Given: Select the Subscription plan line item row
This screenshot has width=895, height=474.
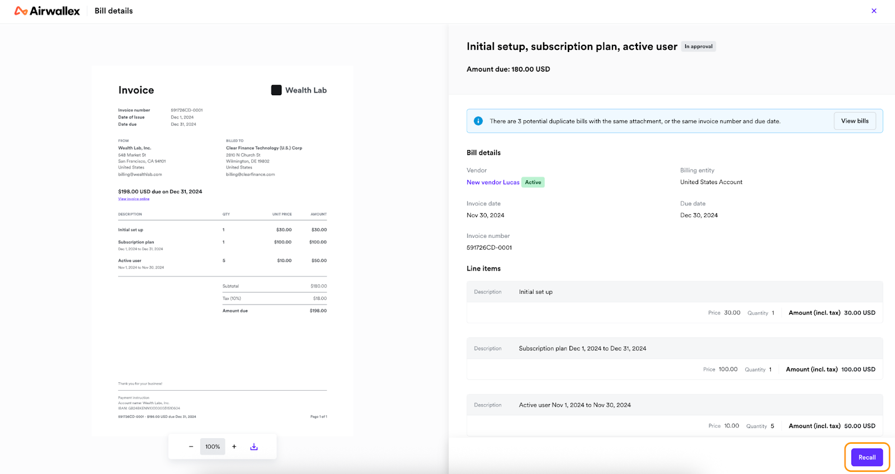Looking at the screenshot, I should click(674, 349).
